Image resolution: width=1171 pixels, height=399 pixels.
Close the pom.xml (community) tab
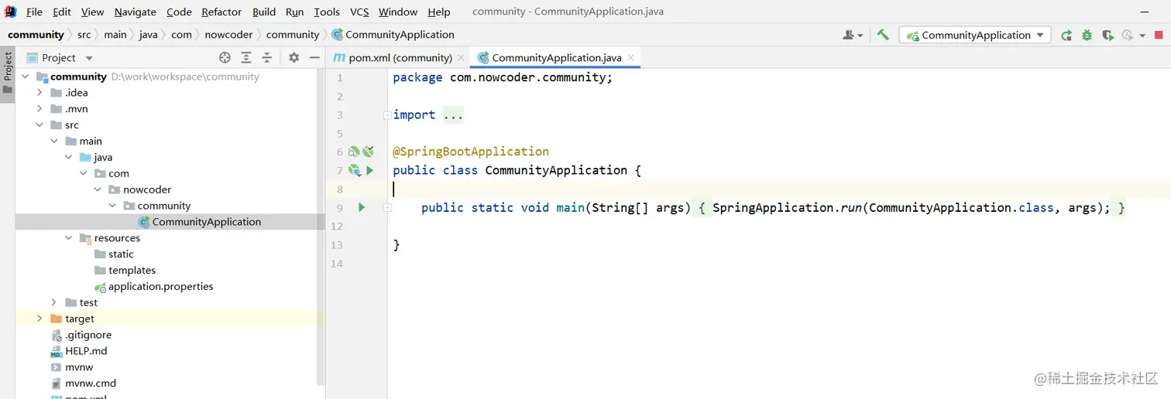(x=461, y=57)
